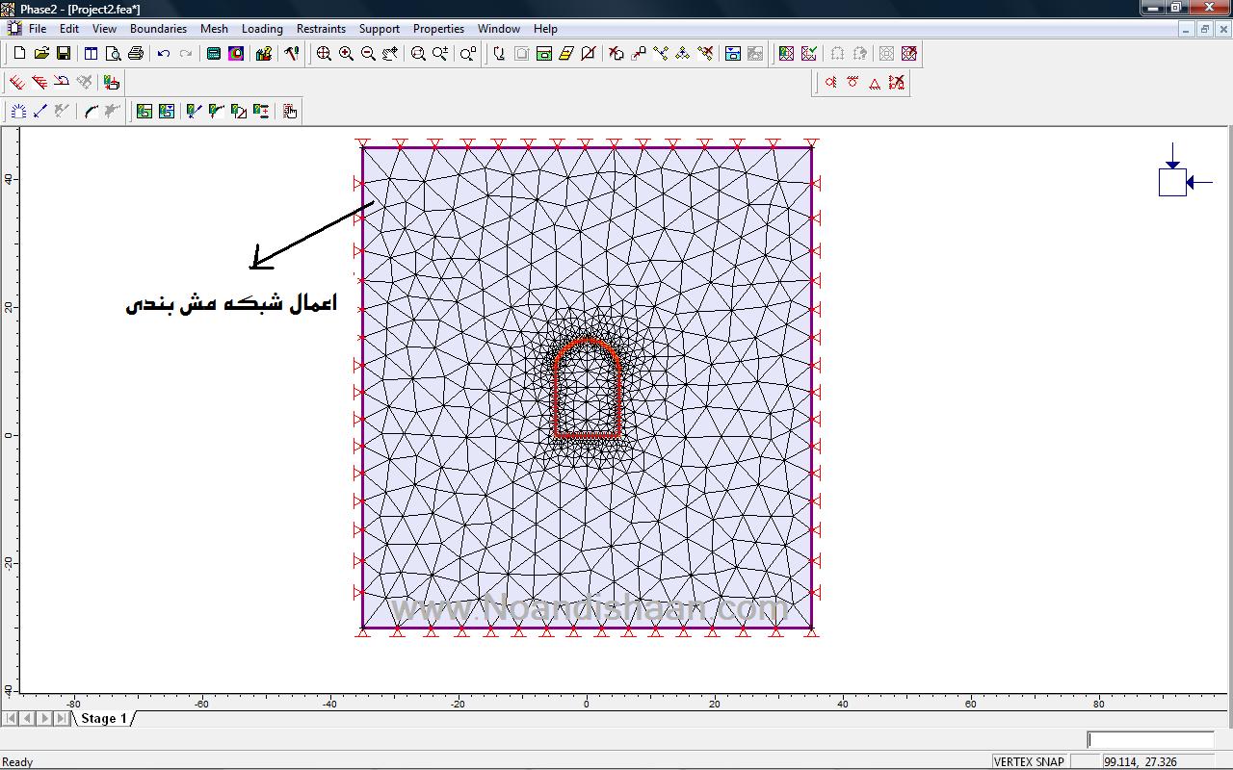Select the Pan hand tool
1233x770 pixels.
tap(390, 54)
